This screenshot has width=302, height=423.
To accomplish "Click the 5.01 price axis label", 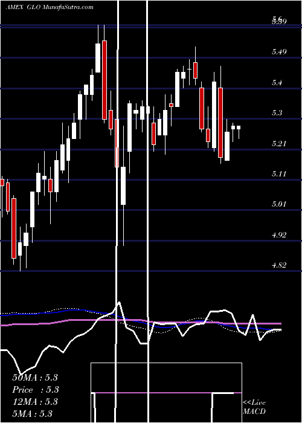I will pyautogui.click(x=279, y=204).
